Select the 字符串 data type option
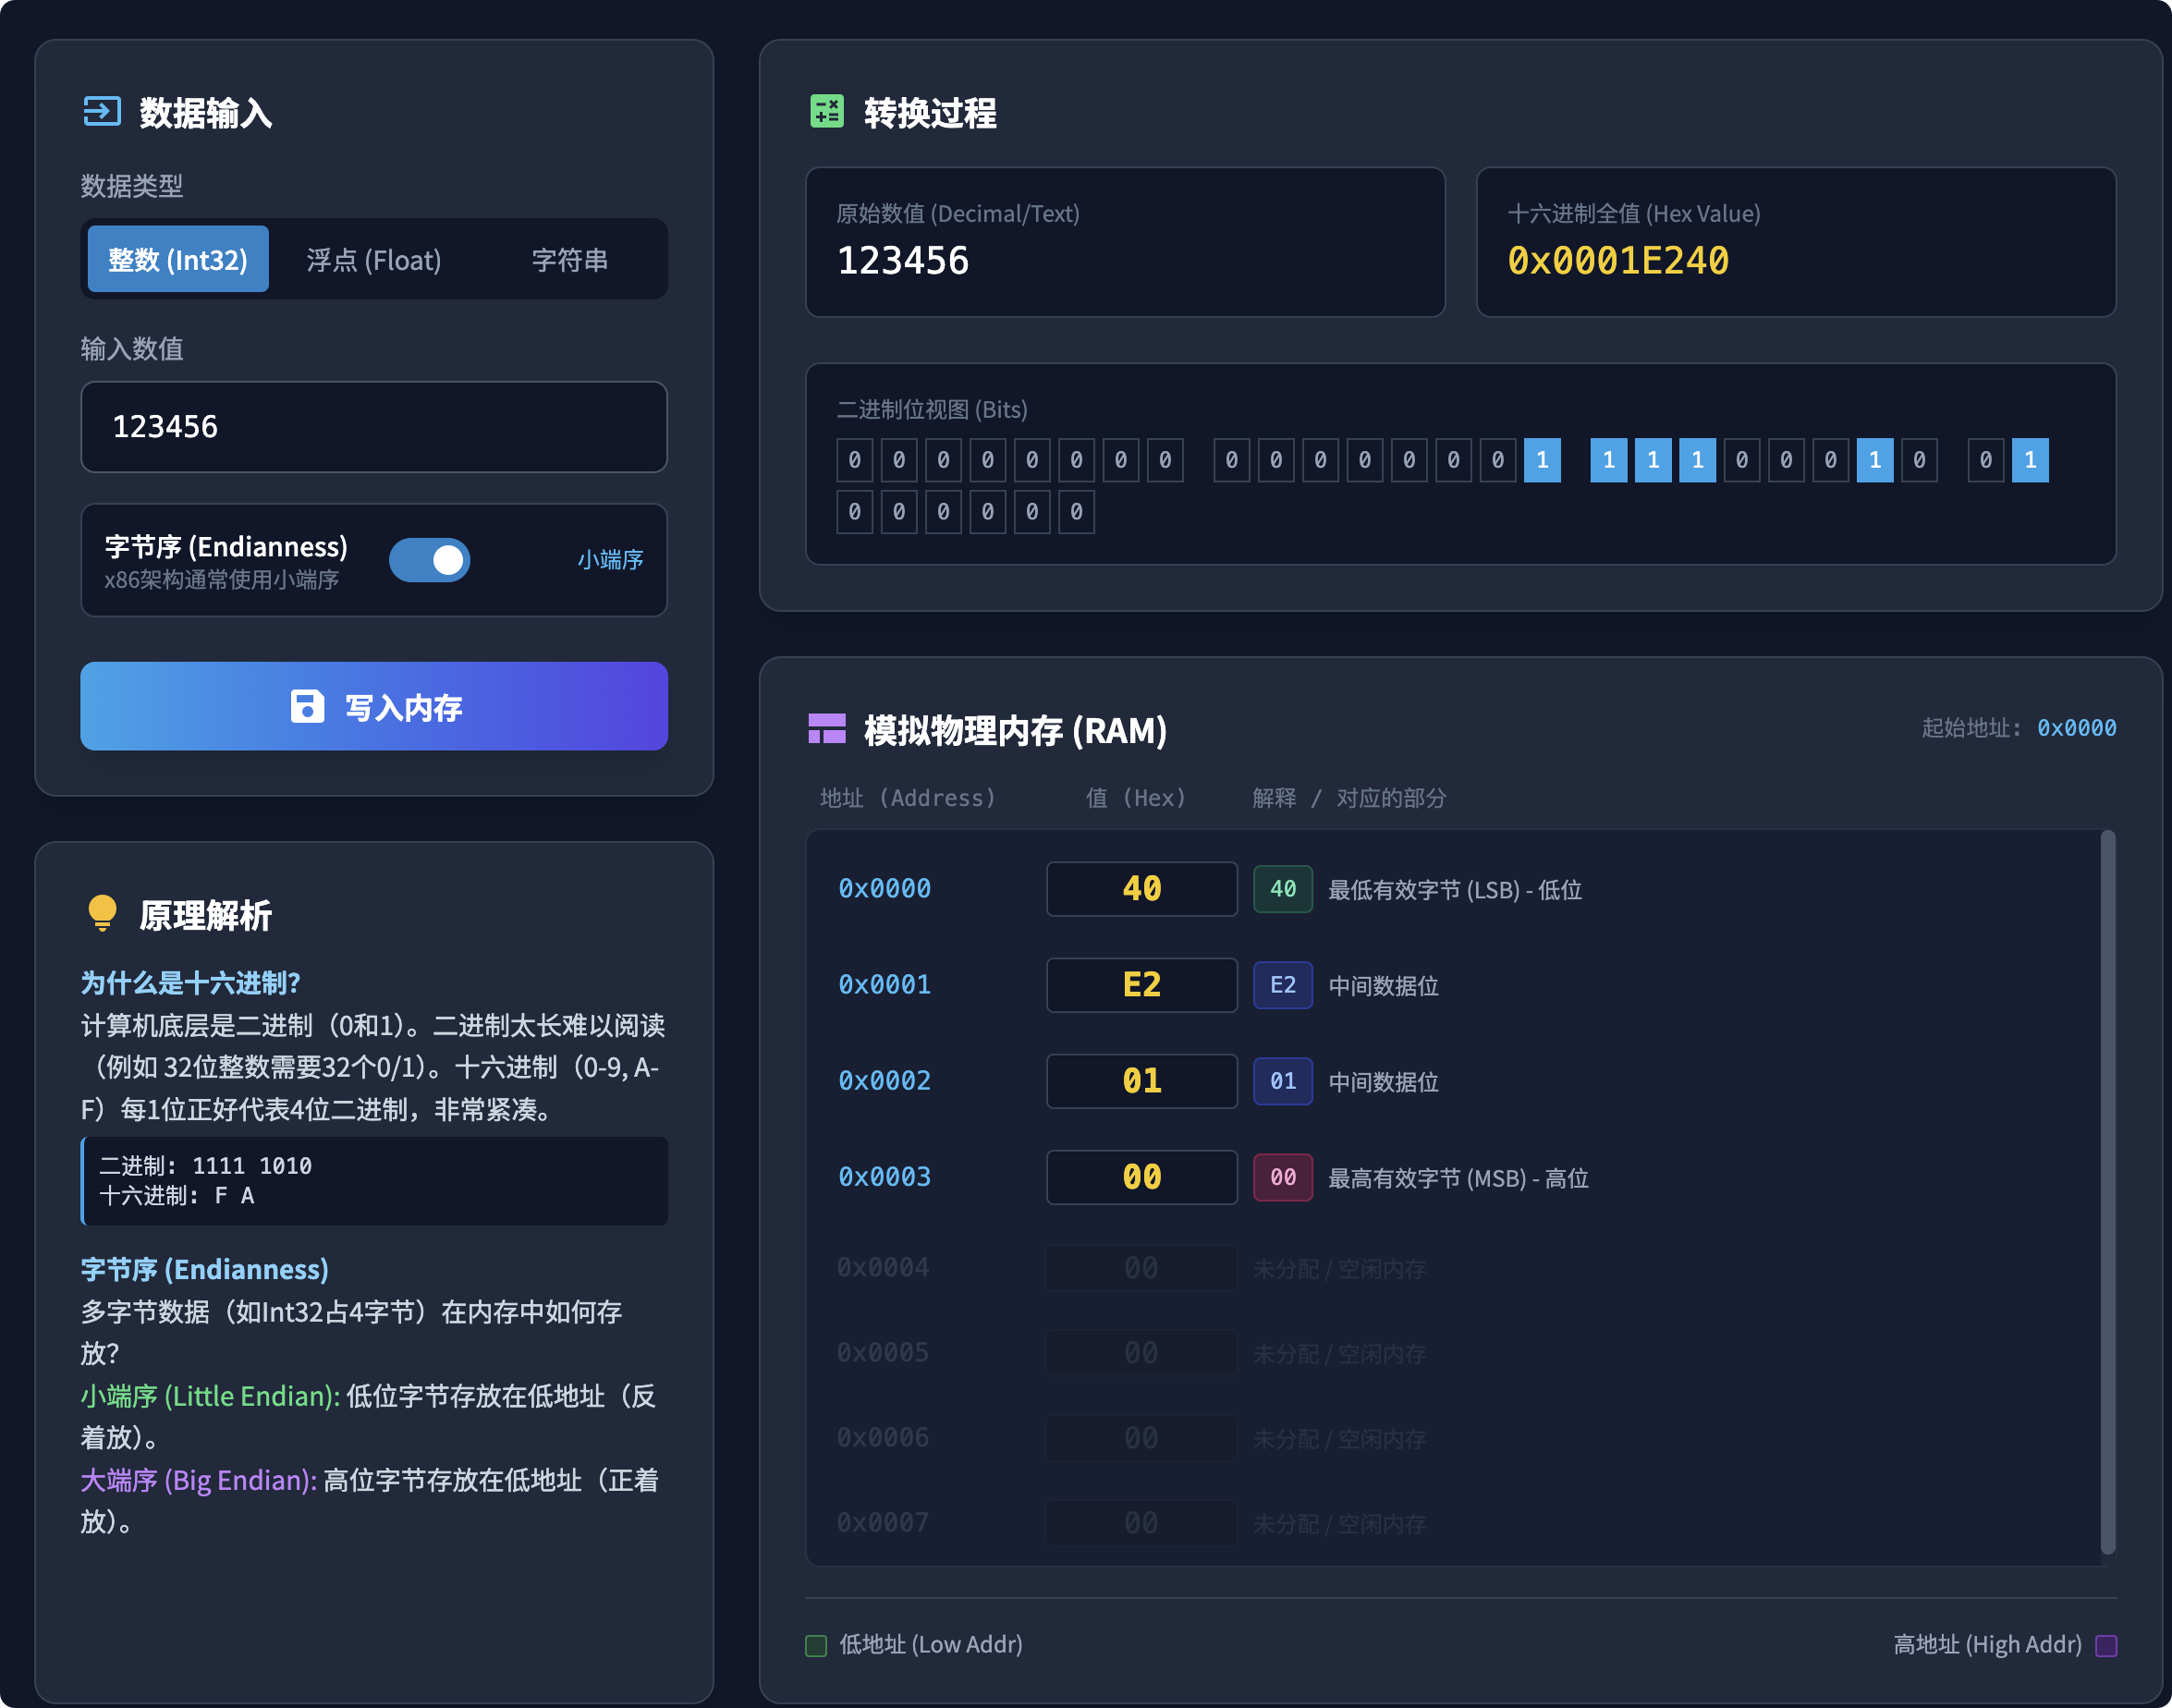 [x=569, y=260]
